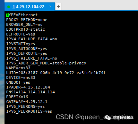
Task: Place cursor on BROWSER_ONLY=no line
Action: (24, 24)
